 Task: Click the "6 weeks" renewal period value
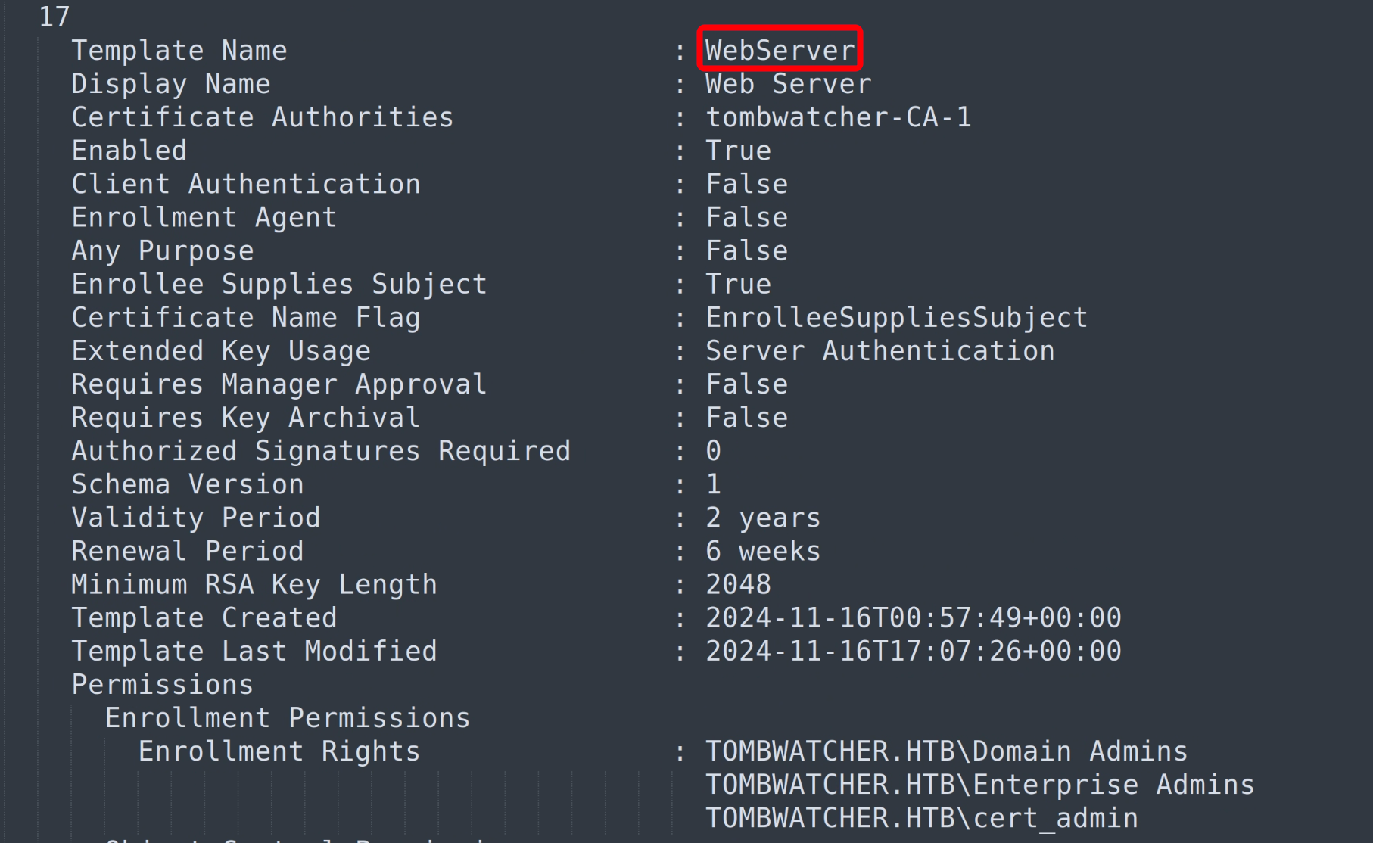(x=763, y=551)
